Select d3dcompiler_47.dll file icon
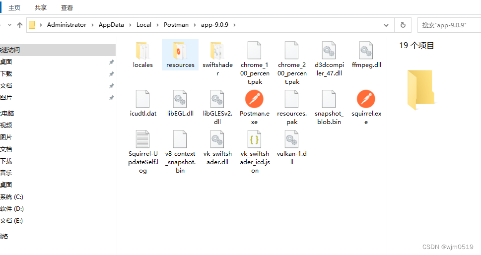The height and width of the screenshot is (255, 481). pos(329,50)
